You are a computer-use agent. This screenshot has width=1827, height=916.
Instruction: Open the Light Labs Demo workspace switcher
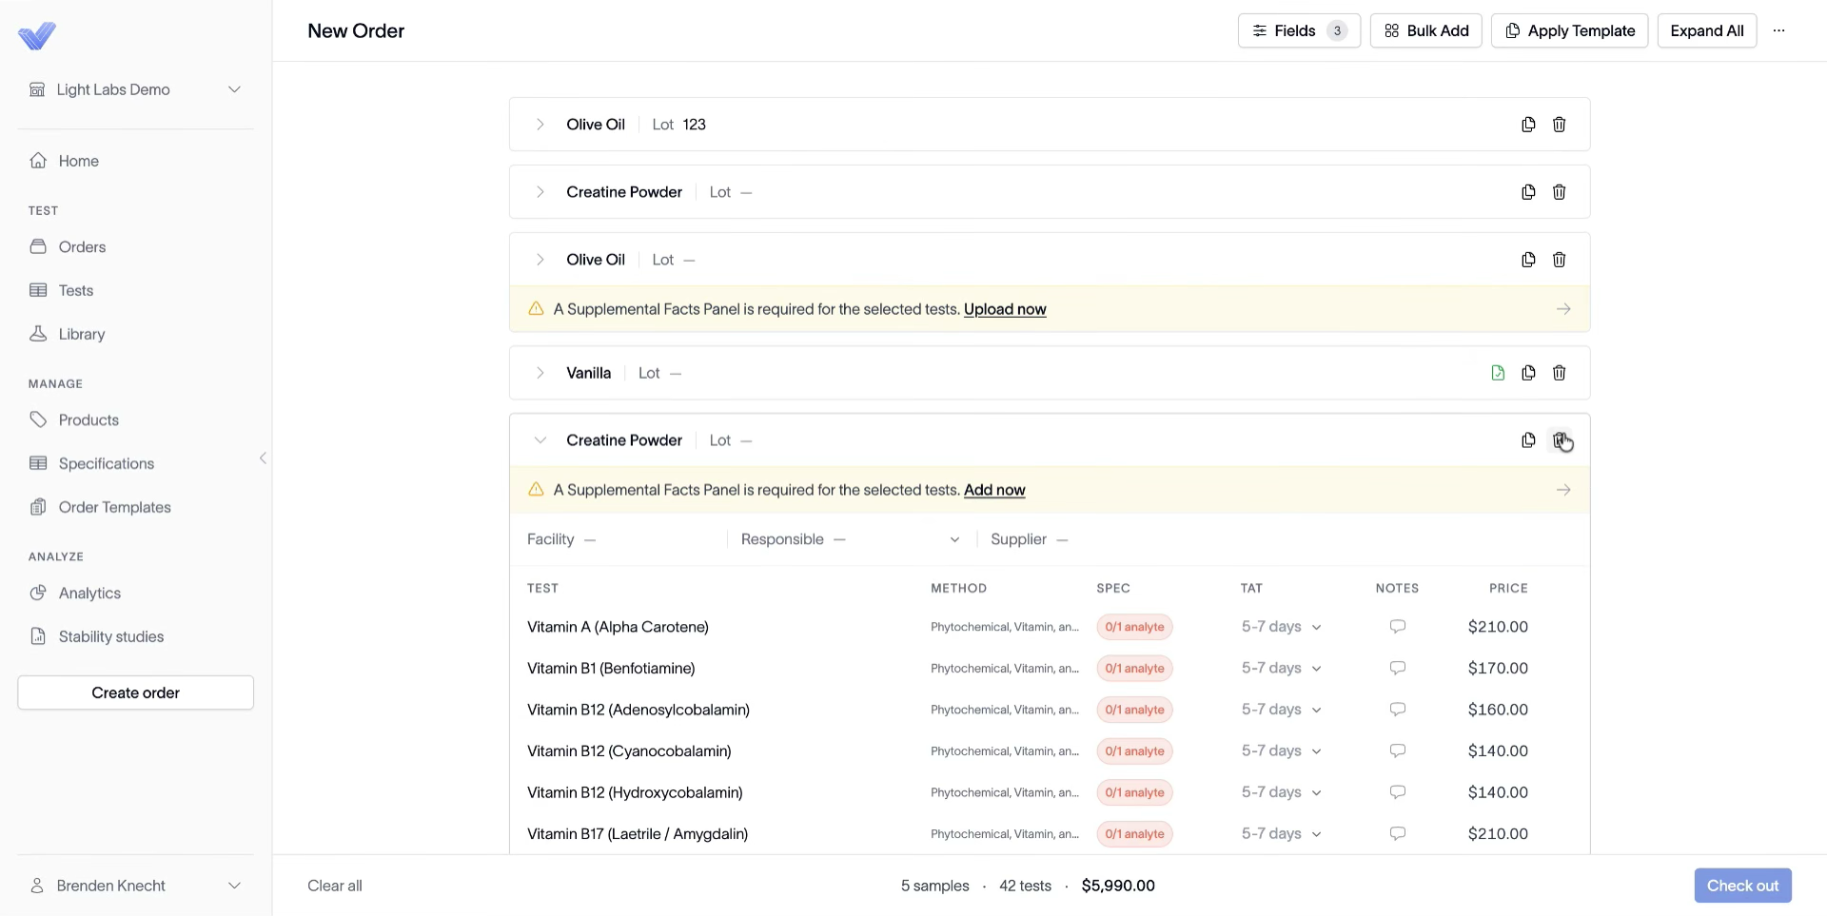(135, 89)
